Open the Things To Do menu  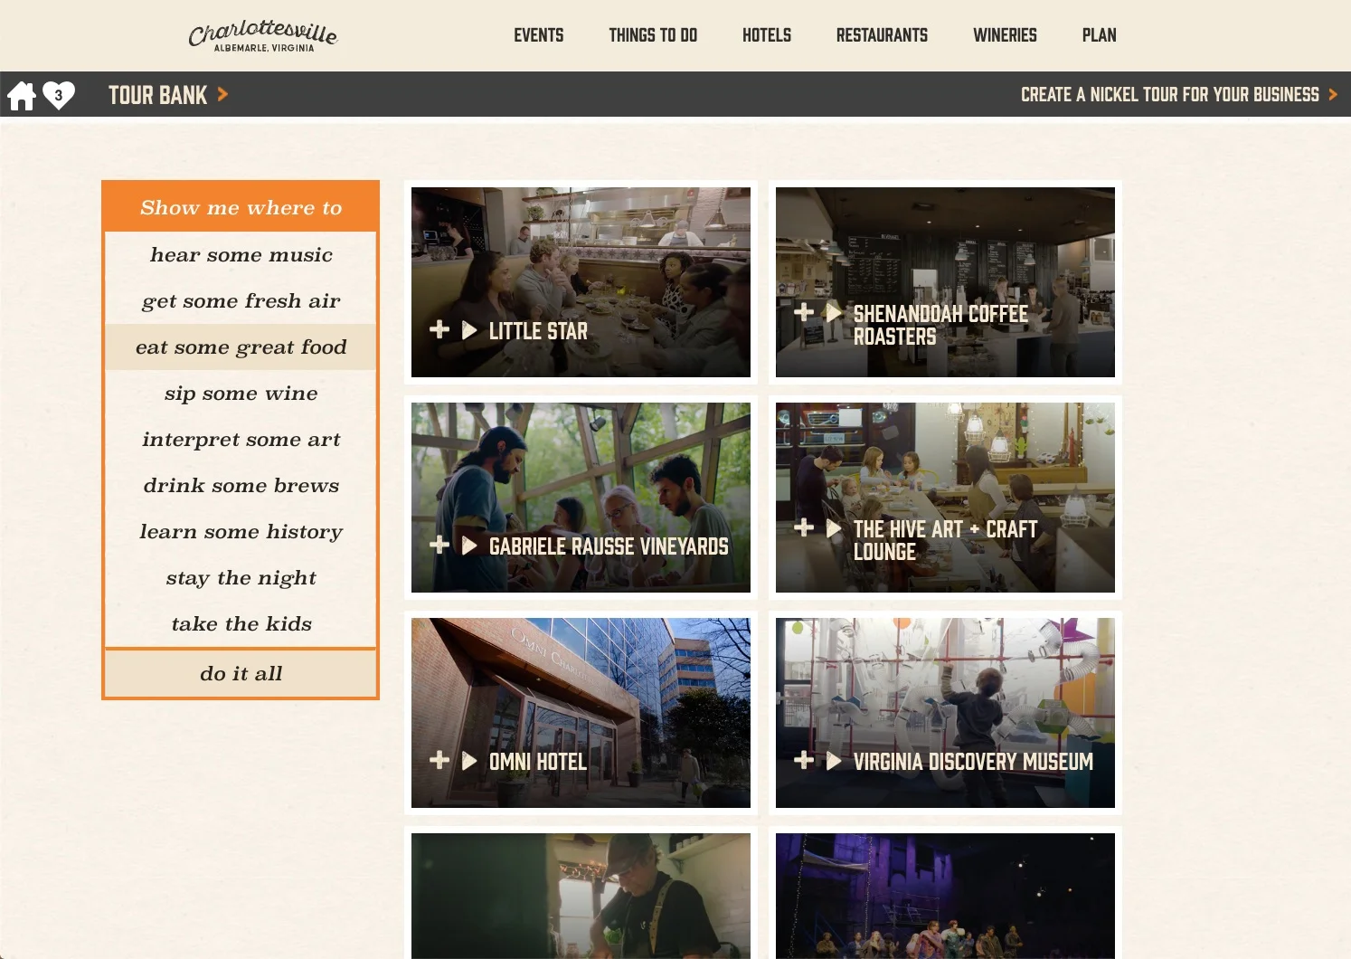point(653,35)
